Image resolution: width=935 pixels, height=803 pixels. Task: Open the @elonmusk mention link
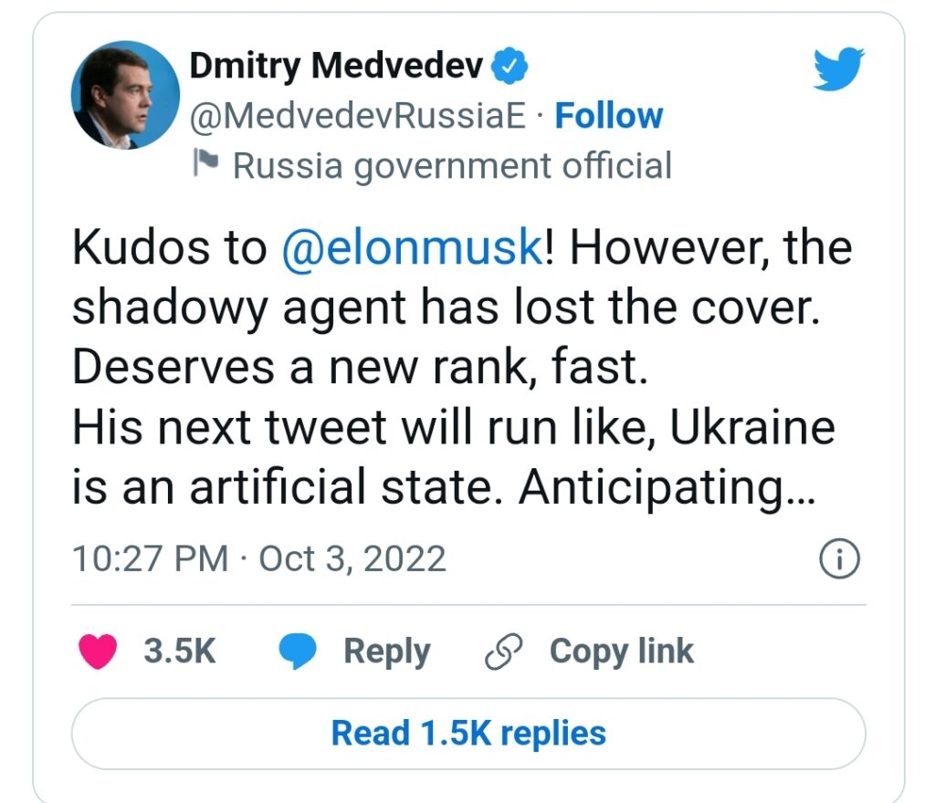point(413,249)
